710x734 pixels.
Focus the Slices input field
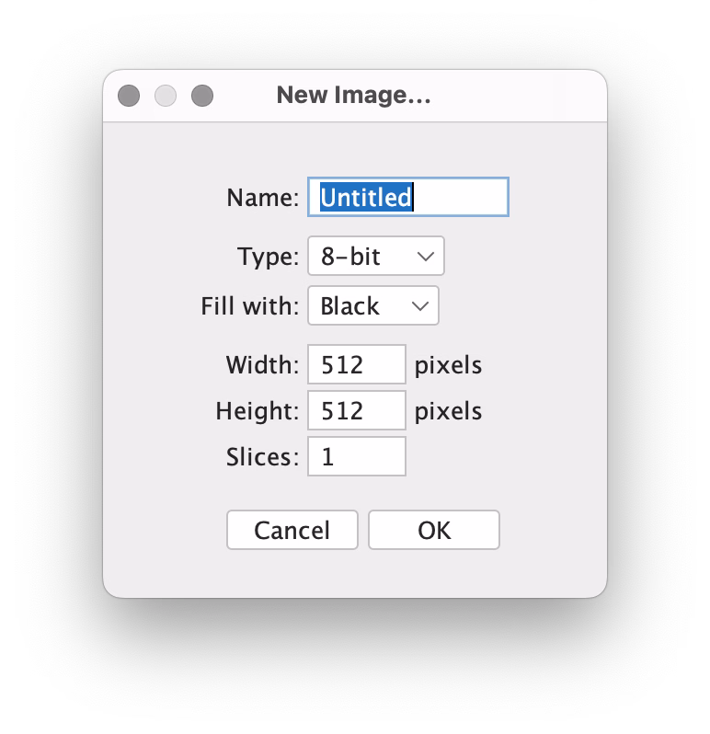357,457
